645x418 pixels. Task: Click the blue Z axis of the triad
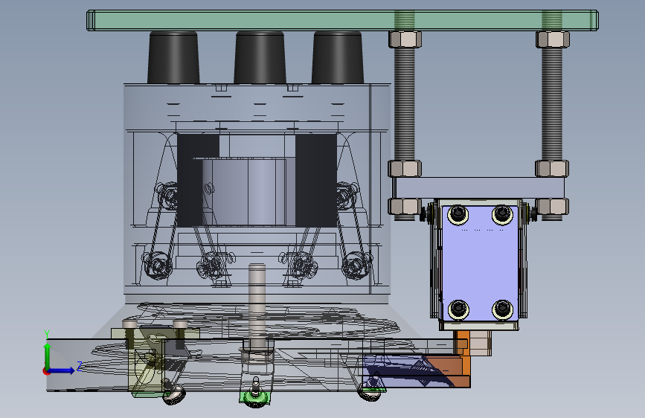[x=62, y=370]
